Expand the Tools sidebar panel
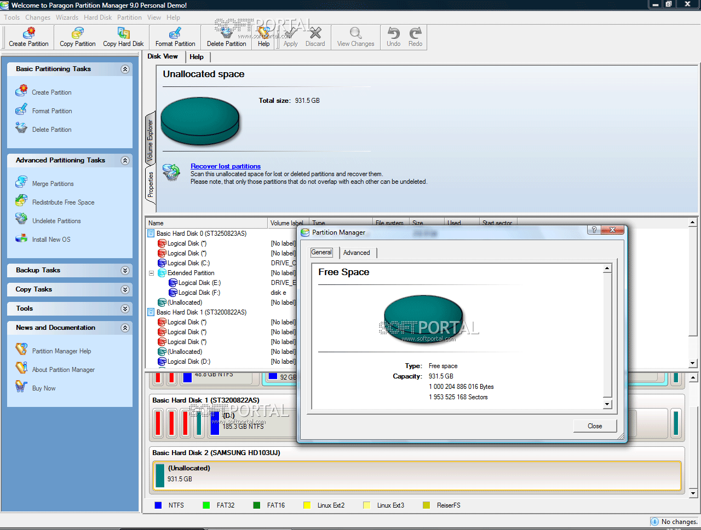701x530 pixels. [x=125, y=308]
